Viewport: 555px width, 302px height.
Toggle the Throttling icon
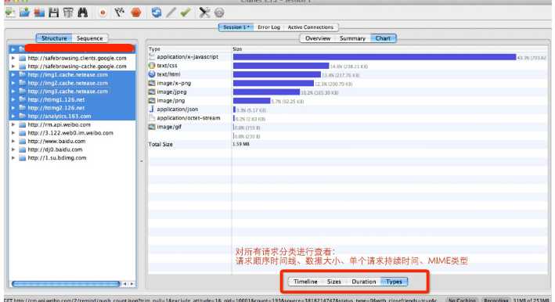tap(119, 13)
